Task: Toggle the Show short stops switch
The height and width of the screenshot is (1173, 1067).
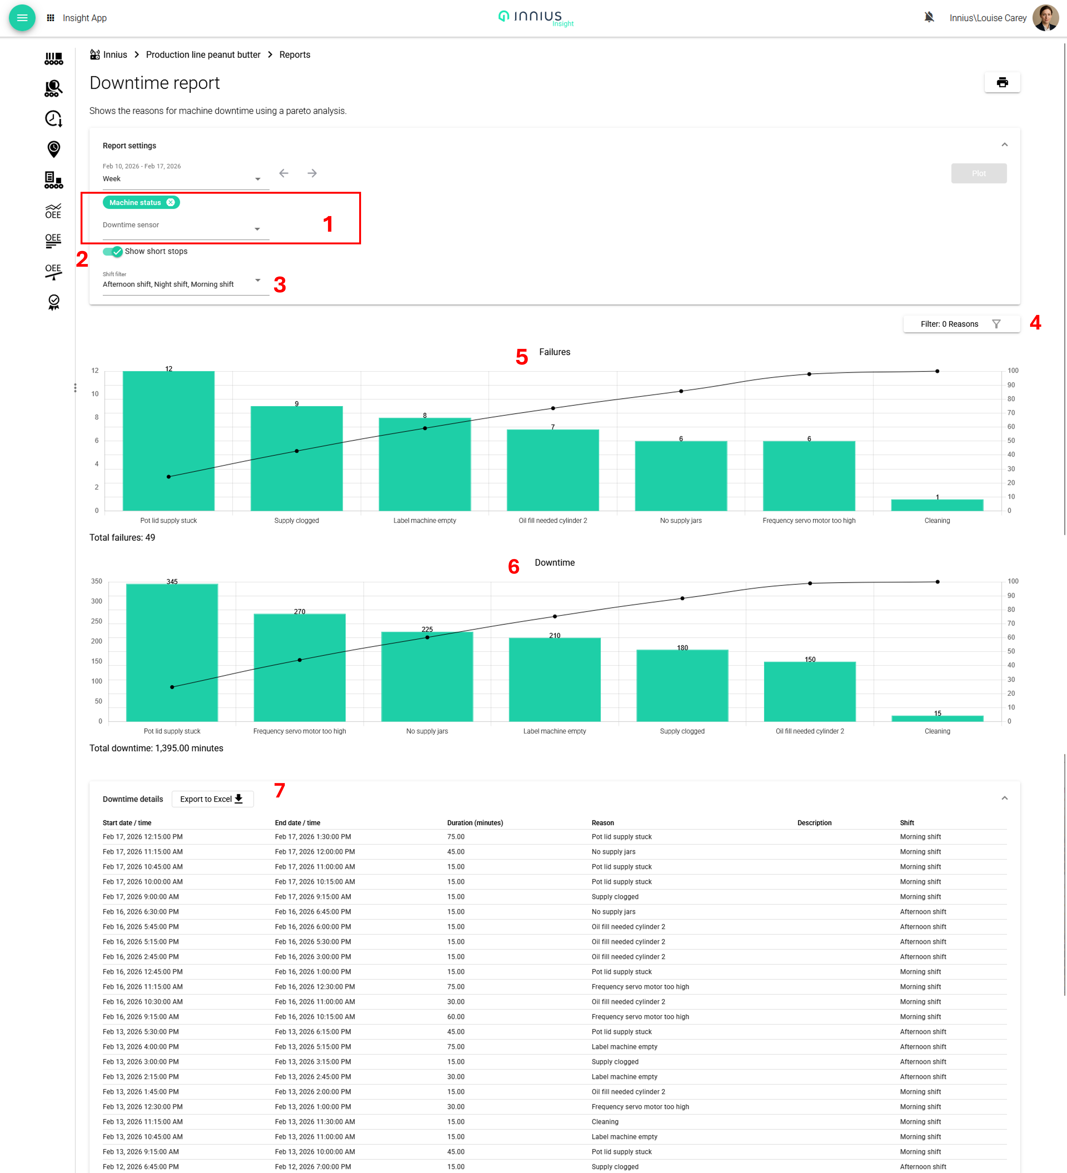Action: [x=113, y=251]
